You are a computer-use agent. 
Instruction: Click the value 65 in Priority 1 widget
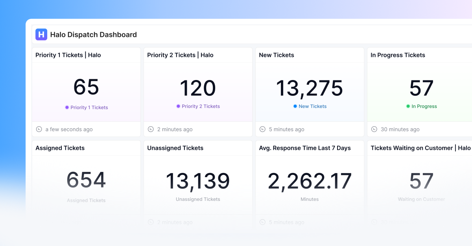coord(86,87)
